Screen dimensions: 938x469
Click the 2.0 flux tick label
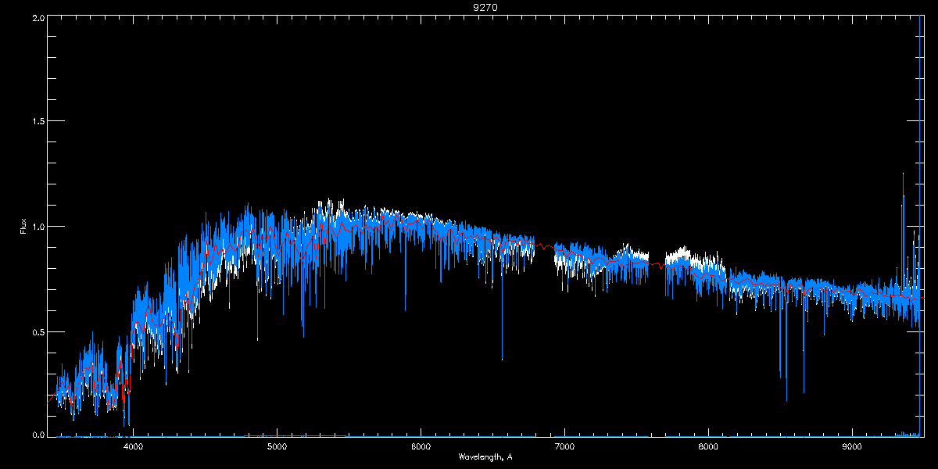(x=38, y=16)
